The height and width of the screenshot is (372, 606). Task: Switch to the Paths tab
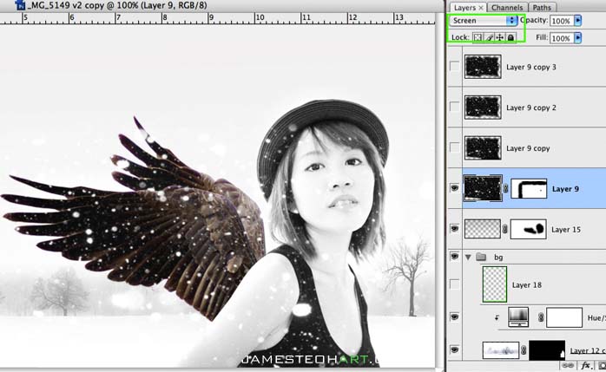pyautogui.click(x=542, y=8)
